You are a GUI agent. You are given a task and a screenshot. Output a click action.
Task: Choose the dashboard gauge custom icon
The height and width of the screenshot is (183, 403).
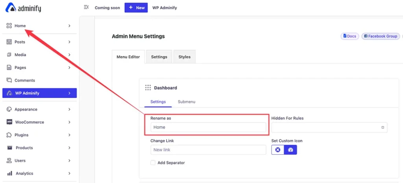[291, 150]
